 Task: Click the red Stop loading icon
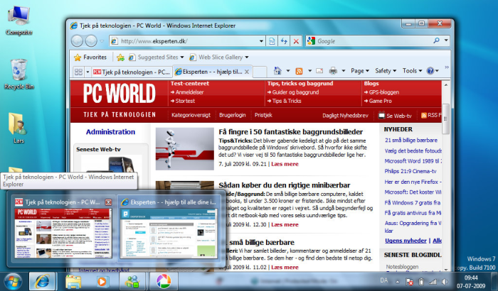296,41
